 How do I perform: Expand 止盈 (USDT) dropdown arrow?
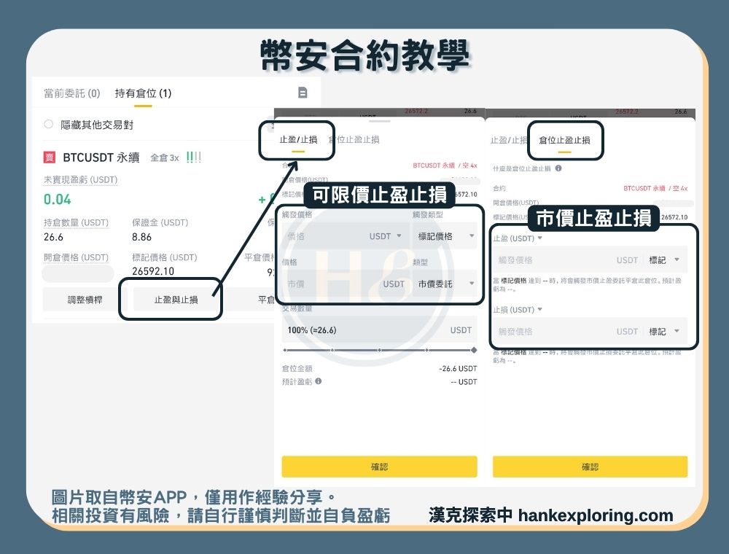pos(539,238)
